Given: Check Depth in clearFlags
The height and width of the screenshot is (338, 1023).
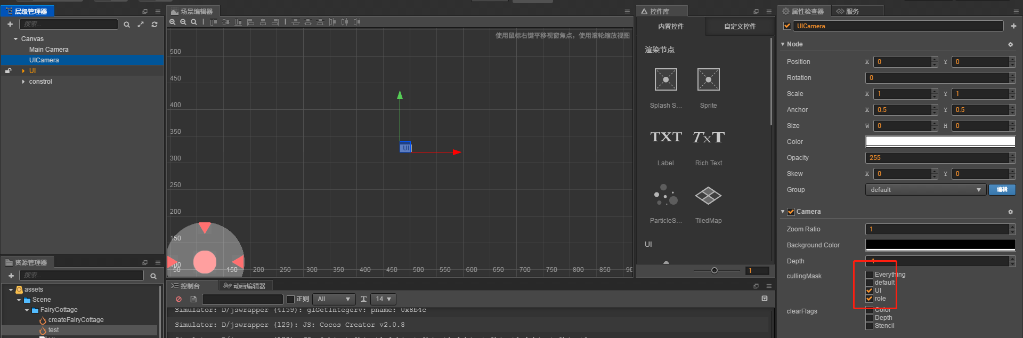Looking at the screenshot, I should point(869,318).
